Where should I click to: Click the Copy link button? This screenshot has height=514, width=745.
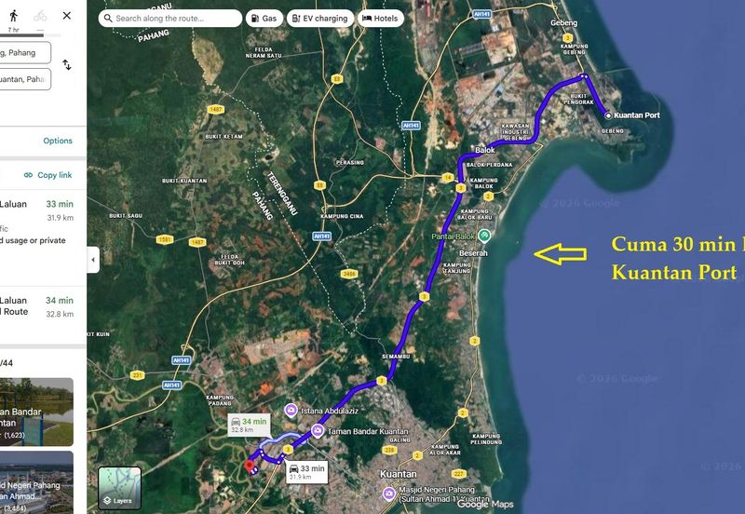click(x=47, y=175)
